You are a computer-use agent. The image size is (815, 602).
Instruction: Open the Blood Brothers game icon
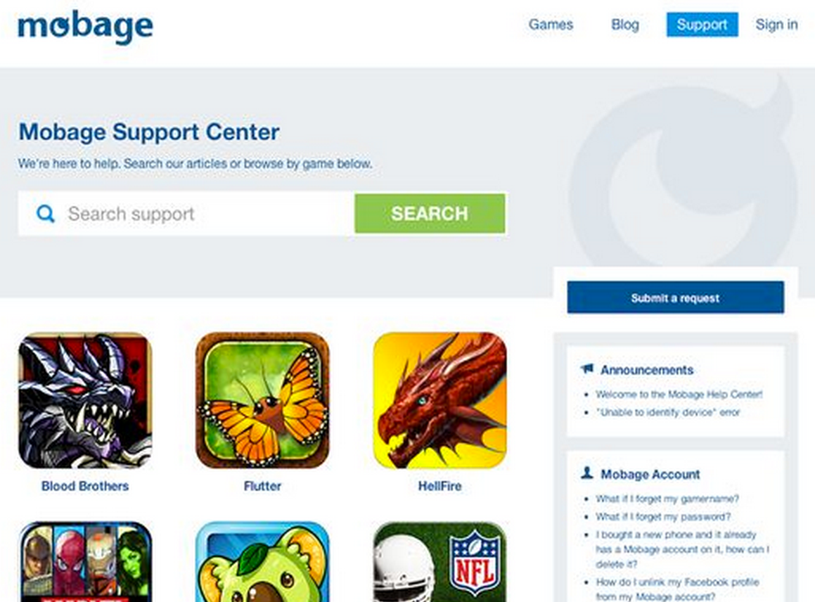[x=85, y=400]
